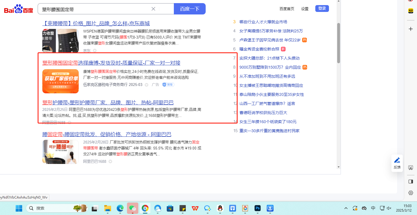
Task: Clear the search box with the X icon
Action: 153,9
